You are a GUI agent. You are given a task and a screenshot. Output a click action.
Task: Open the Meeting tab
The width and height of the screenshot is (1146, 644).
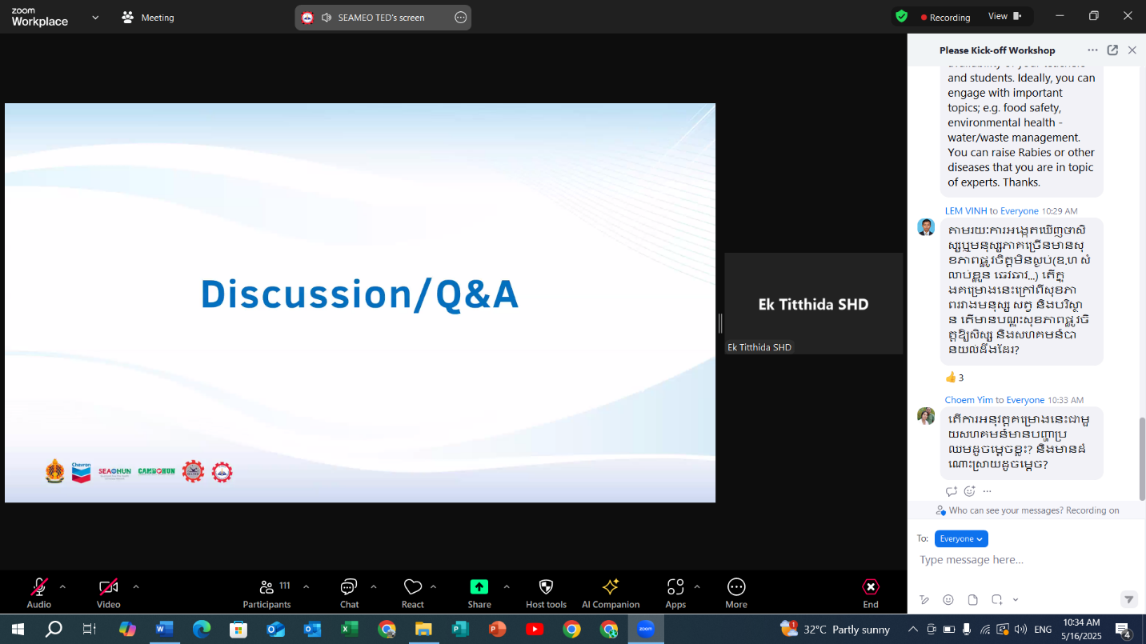148,17
